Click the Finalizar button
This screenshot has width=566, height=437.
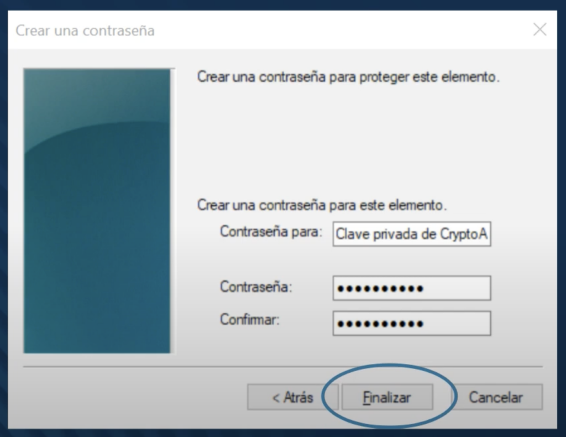[x=387, y=397]
